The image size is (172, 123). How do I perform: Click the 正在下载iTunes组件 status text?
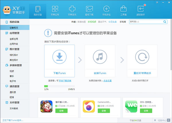(13, 120)
